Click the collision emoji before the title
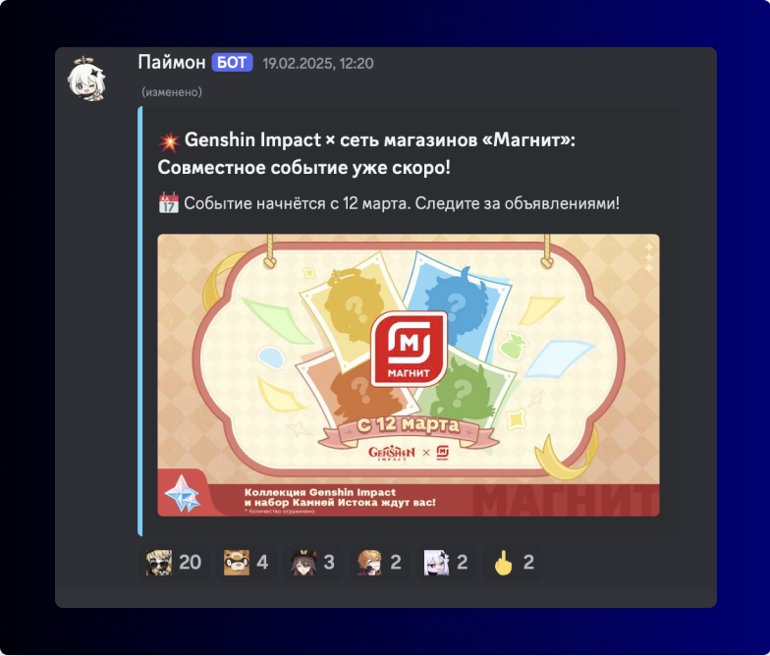Image resolution: width=770 pixels, height=656 pixels. (x=169, y=141)
